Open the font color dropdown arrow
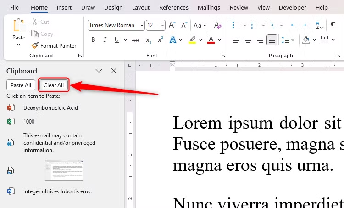The width and height of the screenshot is (344, 208). 219,40
